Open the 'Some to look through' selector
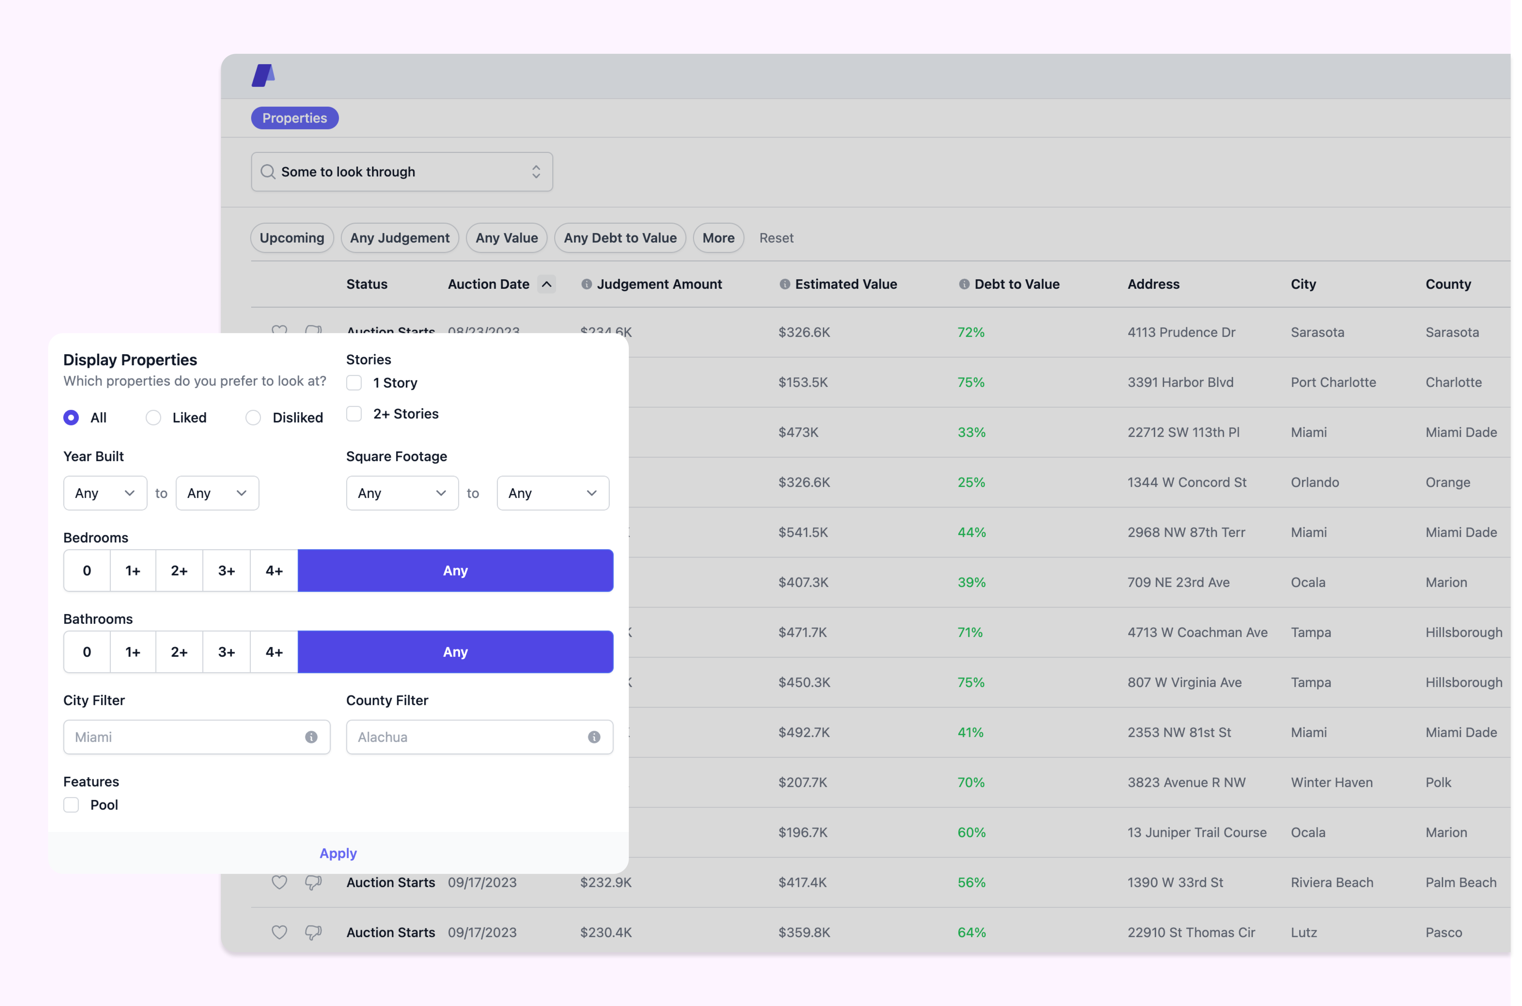 (x=402, y=172)
